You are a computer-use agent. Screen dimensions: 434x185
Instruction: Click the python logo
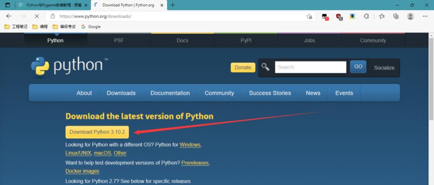click(x=69, y=66)
